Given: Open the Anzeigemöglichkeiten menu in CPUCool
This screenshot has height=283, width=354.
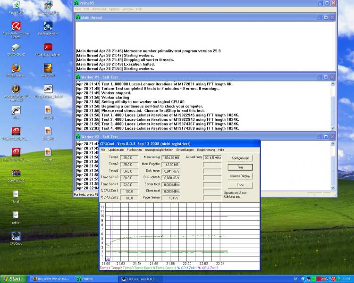Looking at the screenshot, I should click(159, 150).
